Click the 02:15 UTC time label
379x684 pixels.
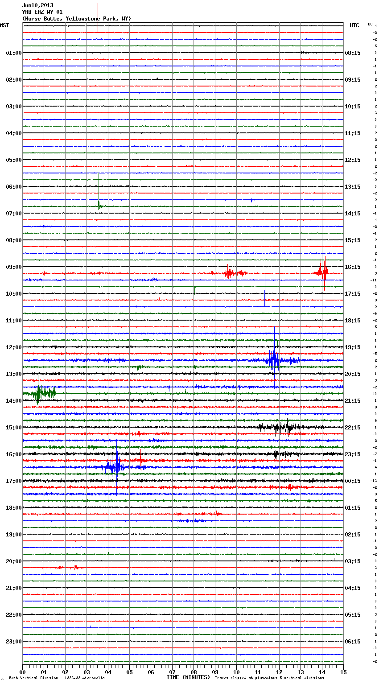click(x=353, y=535)
